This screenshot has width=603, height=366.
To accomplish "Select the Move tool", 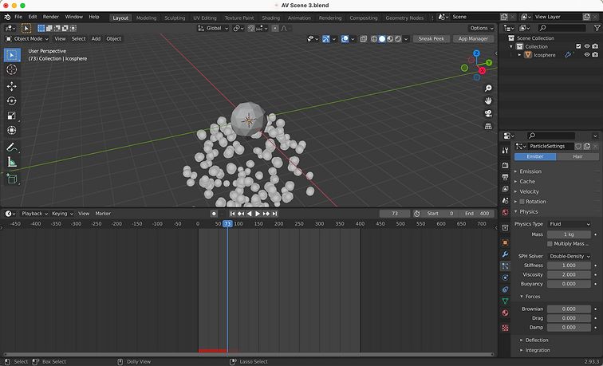I will 12,86.
